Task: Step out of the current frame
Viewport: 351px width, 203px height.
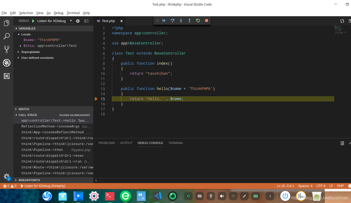Action: [189, 20]
